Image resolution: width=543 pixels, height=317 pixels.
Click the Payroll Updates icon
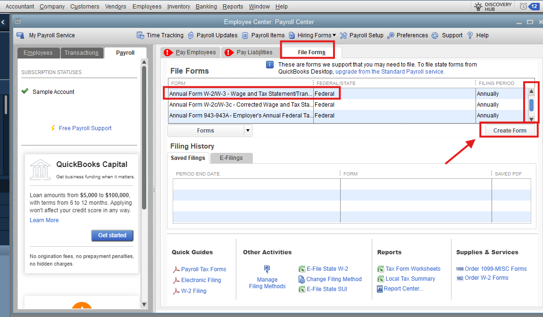tap(191, 35)
